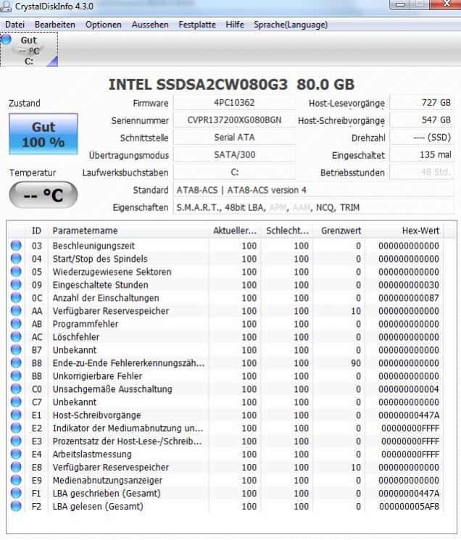Select the Medienabnutzungsanzeiger parameter name

point(107,481)
